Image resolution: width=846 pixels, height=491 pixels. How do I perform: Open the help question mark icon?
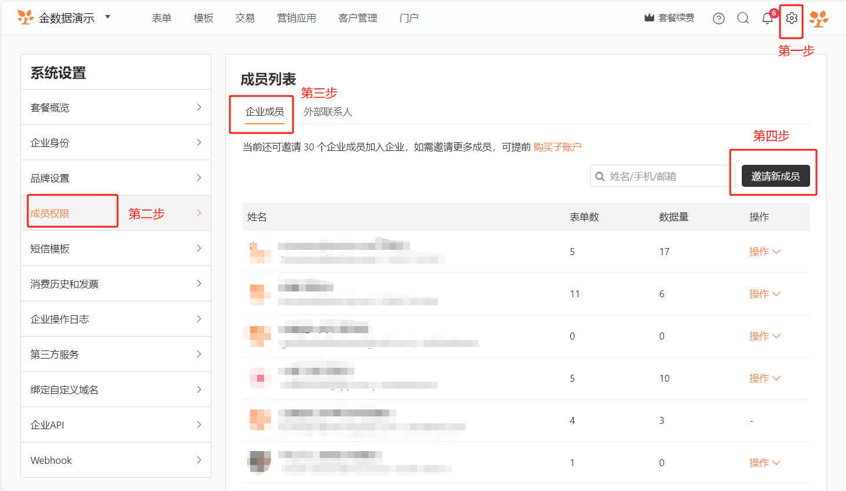click(719, 19)
